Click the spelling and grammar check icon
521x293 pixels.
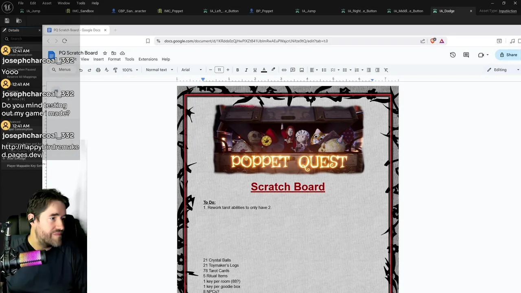tap(107, 70)
